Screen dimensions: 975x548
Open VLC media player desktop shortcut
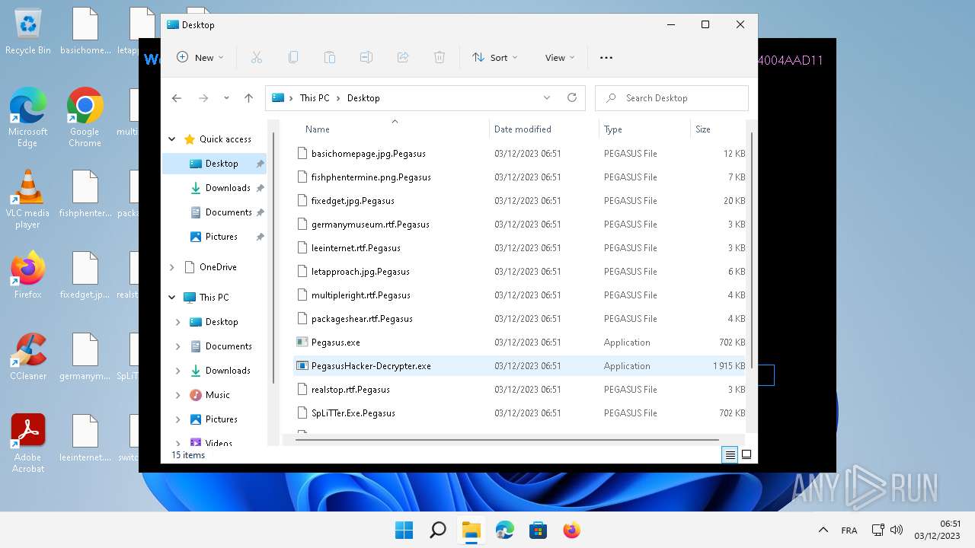tap(28, 199)
